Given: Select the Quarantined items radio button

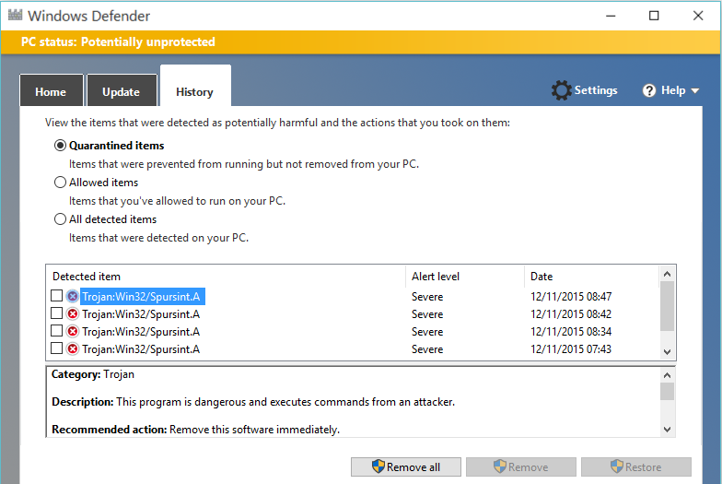Looking at the screenshot, I should 60,146.
